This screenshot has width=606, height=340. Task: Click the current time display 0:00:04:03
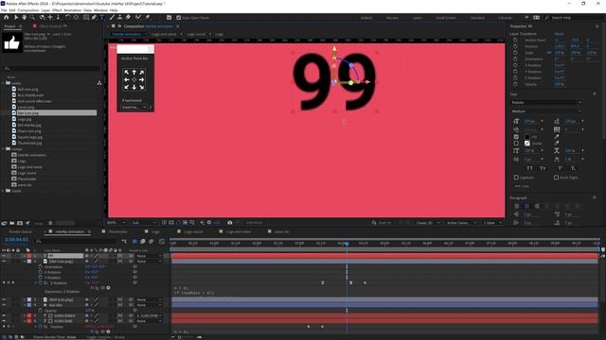(x=17, y=240)
